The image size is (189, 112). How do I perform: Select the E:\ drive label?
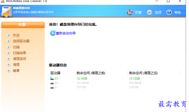56,87
